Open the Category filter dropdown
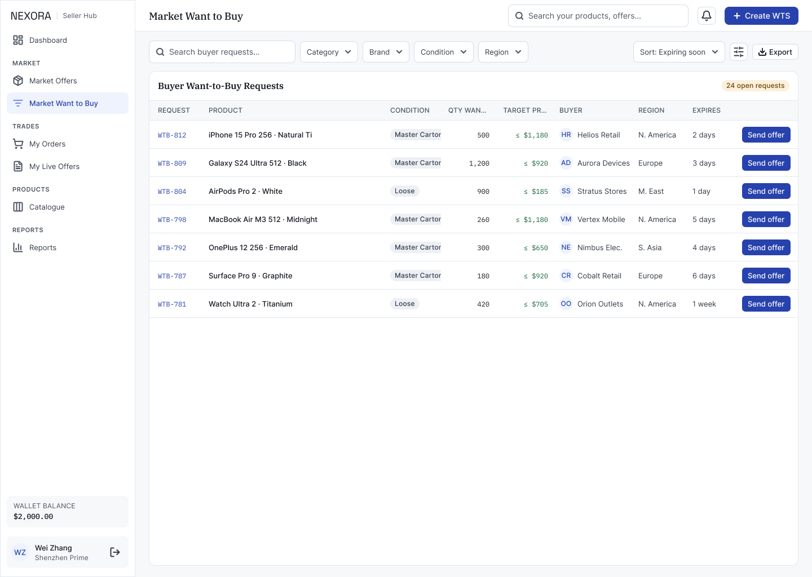Image resolution: width=812 pixels, height=577 pixels. [x=329, y=52]
